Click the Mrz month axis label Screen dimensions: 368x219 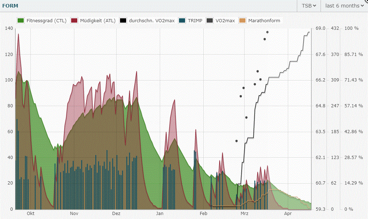pyautogui.click(x=244, y=213)
